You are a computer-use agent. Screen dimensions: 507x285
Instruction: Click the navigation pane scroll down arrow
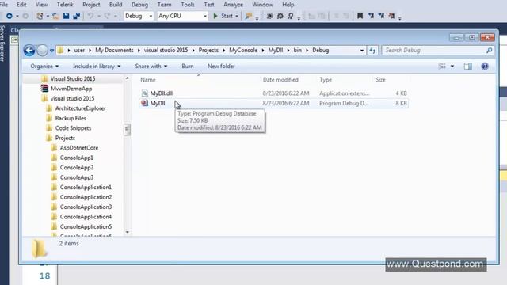click(x=127, y=232)
